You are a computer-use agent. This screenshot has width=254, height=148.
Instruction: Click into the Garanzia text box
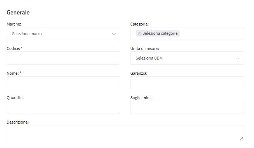coord(187,83)
